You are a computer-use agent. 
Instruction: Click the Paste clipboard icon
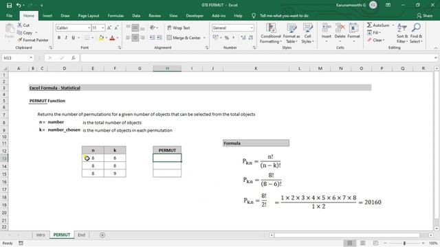(9, 29)
